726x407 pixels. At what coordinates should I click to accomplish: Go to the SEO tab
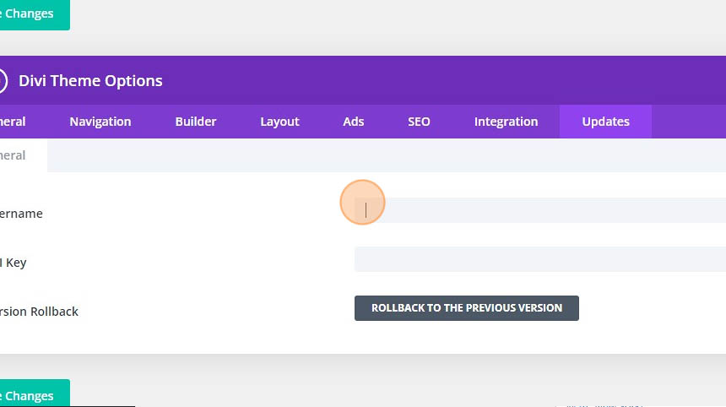click(419, 122)
